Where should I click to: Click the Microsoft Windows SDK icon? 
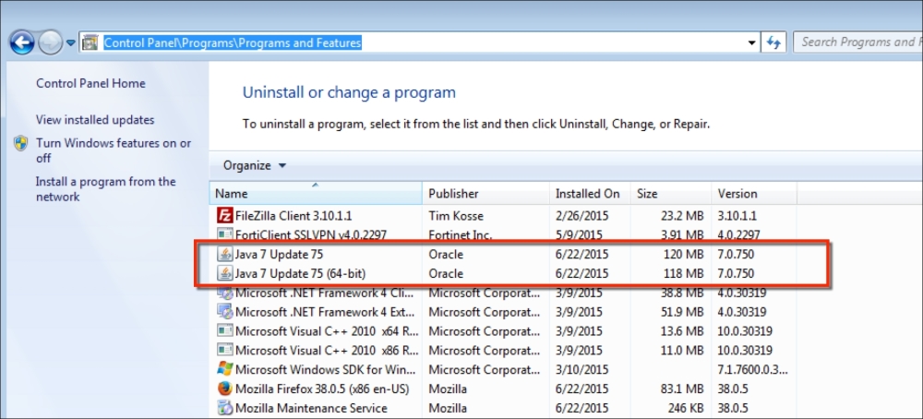(224, 369)
